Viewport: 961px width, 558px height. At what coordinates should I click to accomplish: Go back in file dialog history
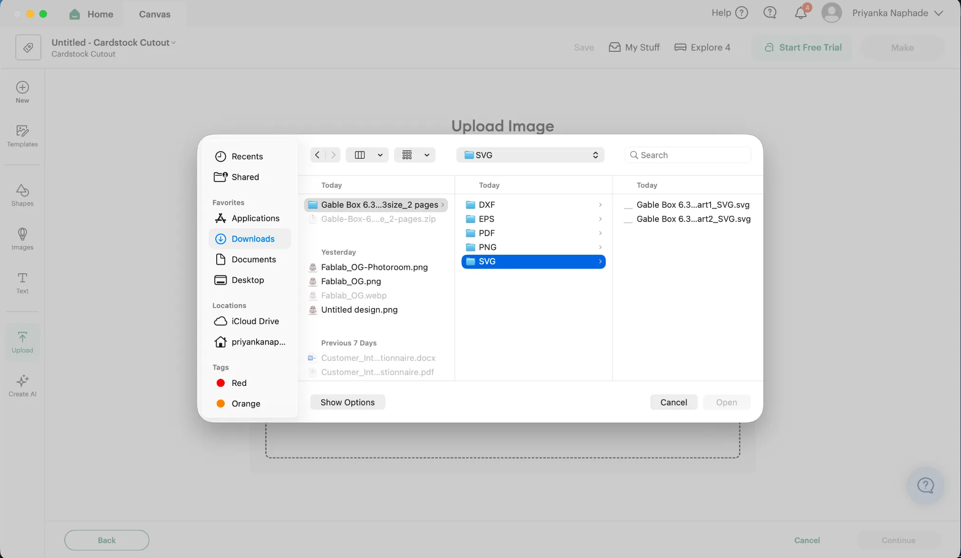point(317,155)
